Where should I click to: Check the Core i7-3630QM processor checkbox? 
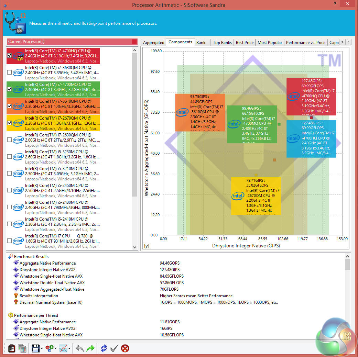[9, 72]
